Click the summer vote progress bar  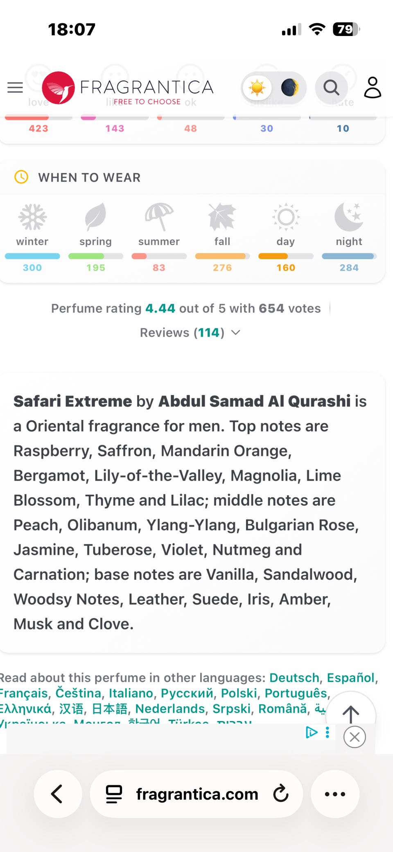coord(159,256)
